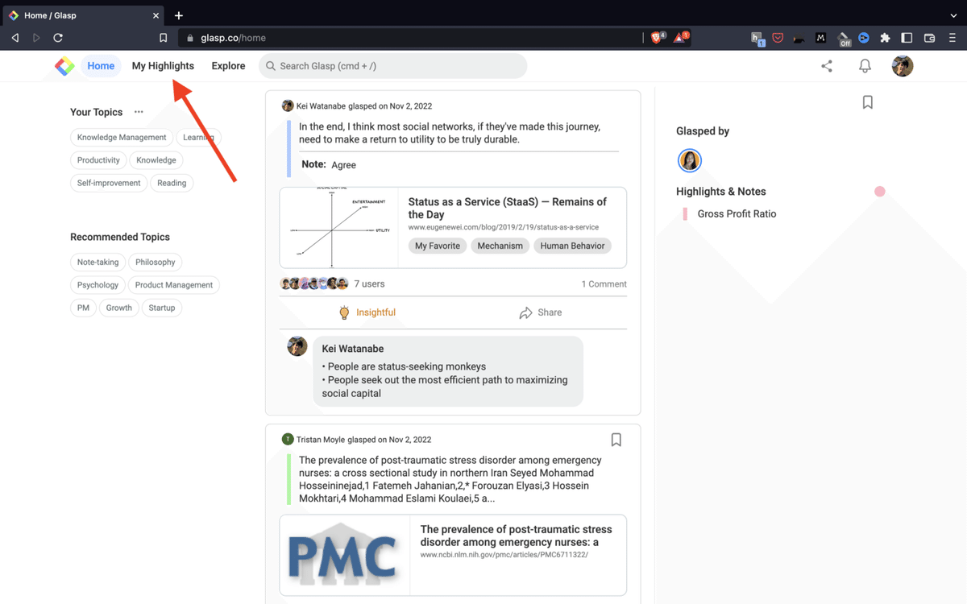Screen dimensions: 967x604
Task: Open a new browser tab
Action: point(179,15)
